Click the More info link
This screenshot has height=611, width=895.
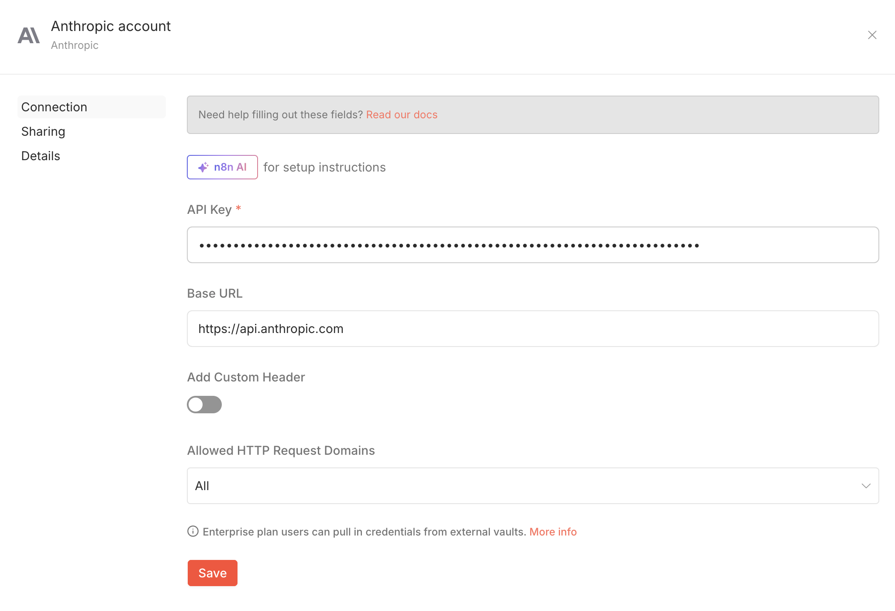[553, 532]
